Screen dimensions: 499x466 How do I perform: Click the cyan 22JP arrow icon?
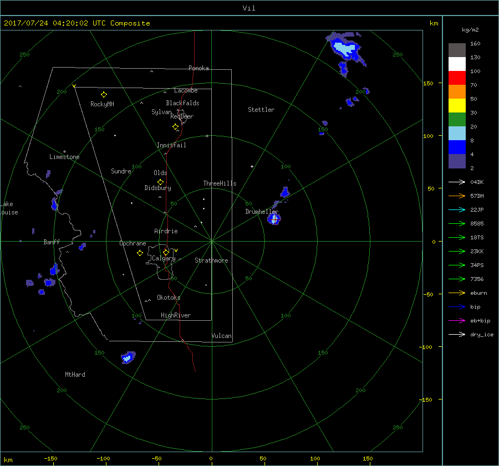pos(457,210)
